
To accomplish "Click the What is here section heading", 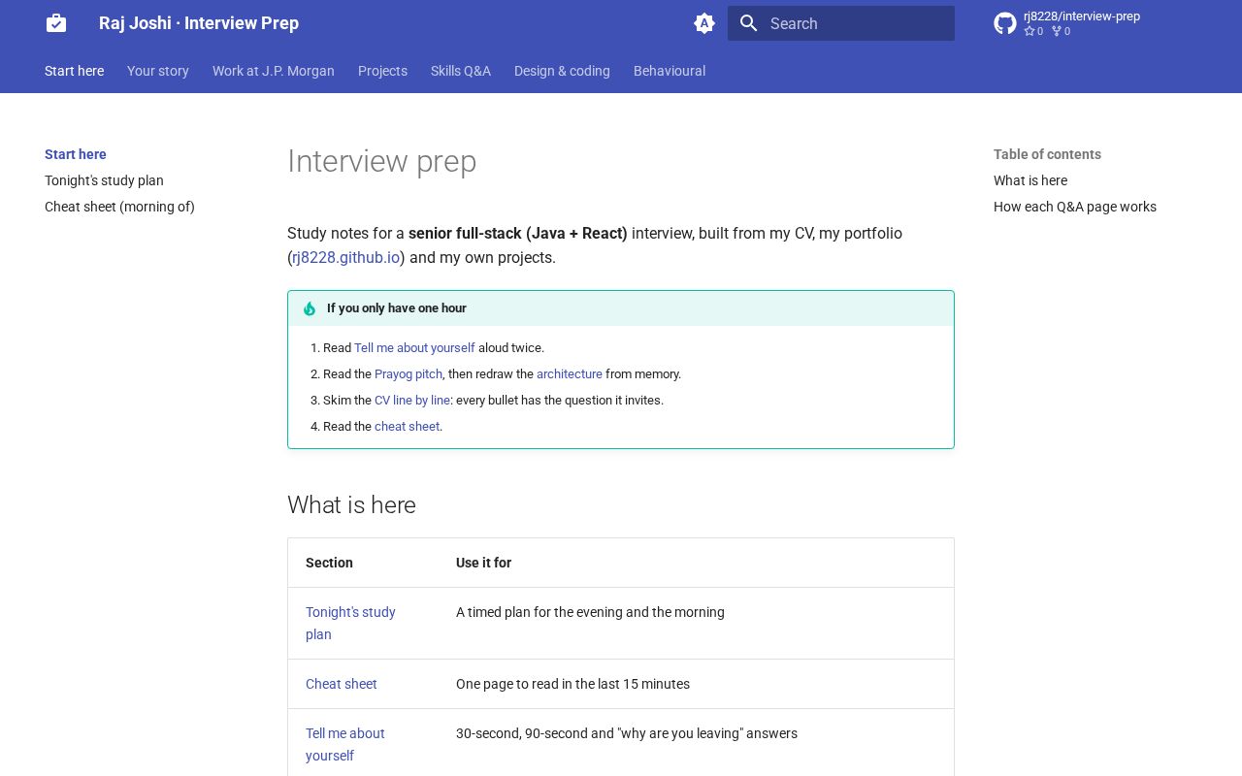I will (x=351, y=505).
